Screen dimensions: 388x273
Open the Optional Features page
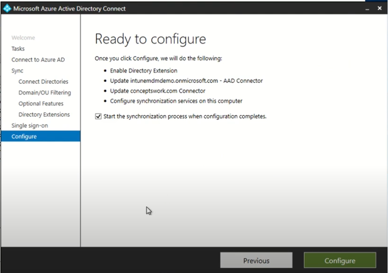pyautogui.click(x=41, y=103)
